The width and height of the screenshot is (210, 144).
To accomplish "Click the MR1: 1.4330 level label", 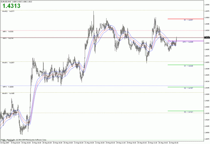I will [8, 32].
